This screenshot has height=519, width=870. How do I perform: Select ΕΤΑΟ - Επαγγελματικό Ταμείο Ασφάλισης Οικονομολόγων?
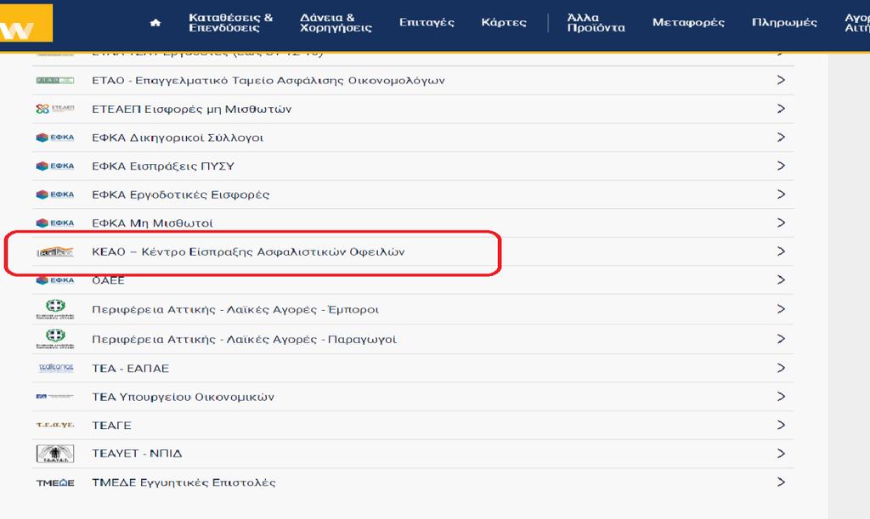click(x=268, y=81)
